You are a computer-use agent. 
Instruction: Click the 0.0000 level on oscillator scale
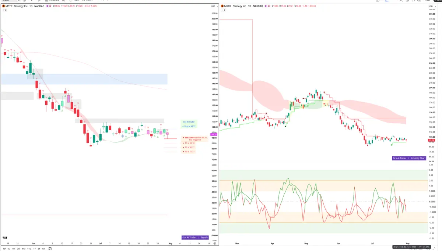pos(432,202)
